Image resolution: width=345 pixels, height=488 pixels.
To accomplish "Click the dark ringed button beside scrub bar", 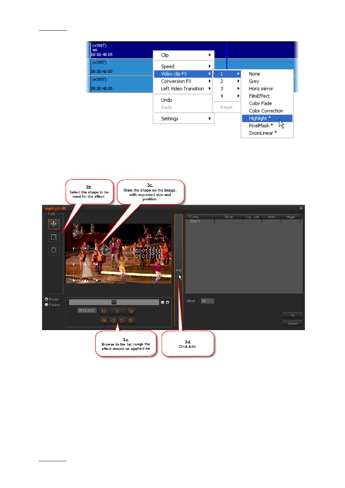I will [x=167, y=302].
